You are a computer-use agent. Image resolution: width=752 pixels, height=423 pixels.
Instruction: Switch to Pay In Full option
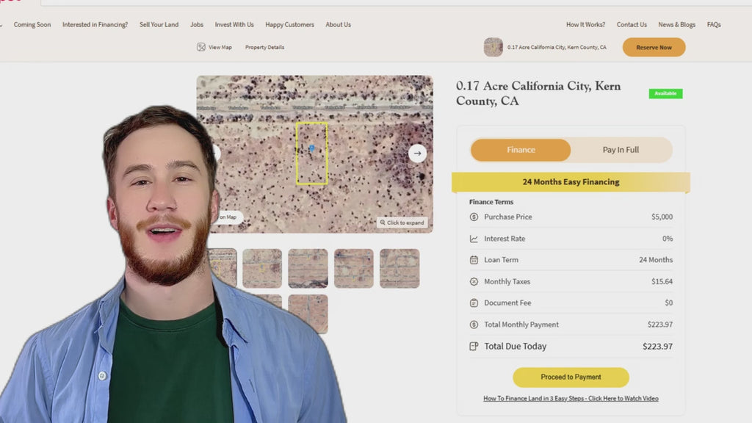pos(621,150)
